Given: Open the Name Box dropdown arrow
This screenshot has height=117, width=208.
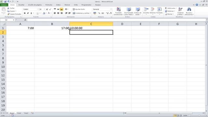Looking at the screenshot, I should click(x=13, y=20).
